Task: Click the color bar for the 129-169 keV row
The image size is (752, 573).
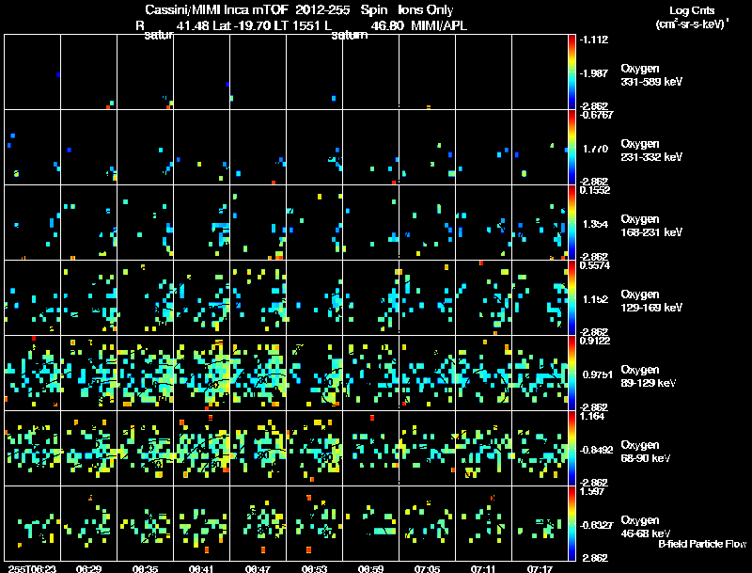Action: tap(572, 298)
